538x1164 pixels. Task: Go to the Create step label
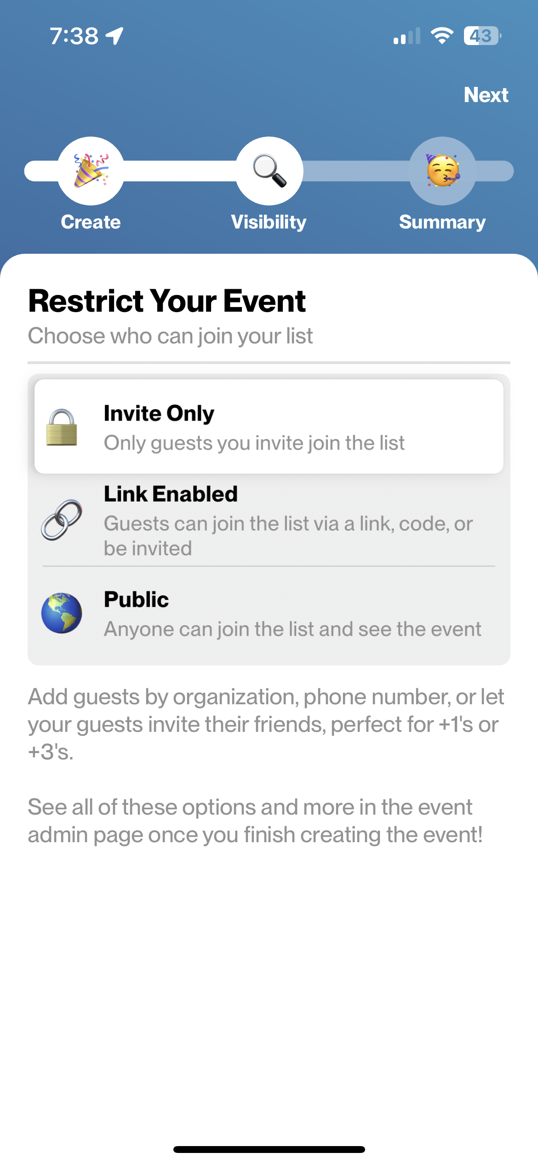click(91, 222)
